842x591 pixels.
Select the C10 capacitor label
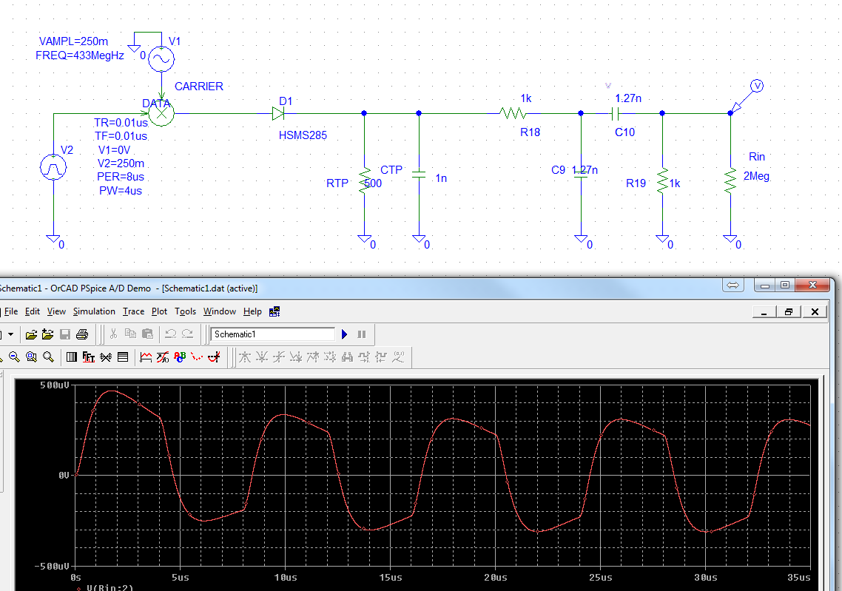[624, 132]
